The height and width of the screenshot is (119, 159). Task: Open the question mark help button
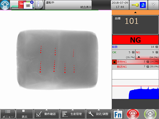tap(153, 5)
